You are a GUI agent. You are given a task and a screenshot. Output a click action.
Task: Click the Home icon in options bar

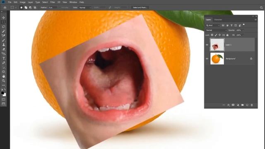5,7
